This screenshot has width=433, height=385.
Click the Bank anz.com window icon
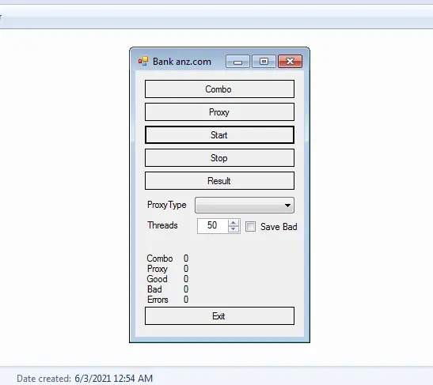click(143, 61)
